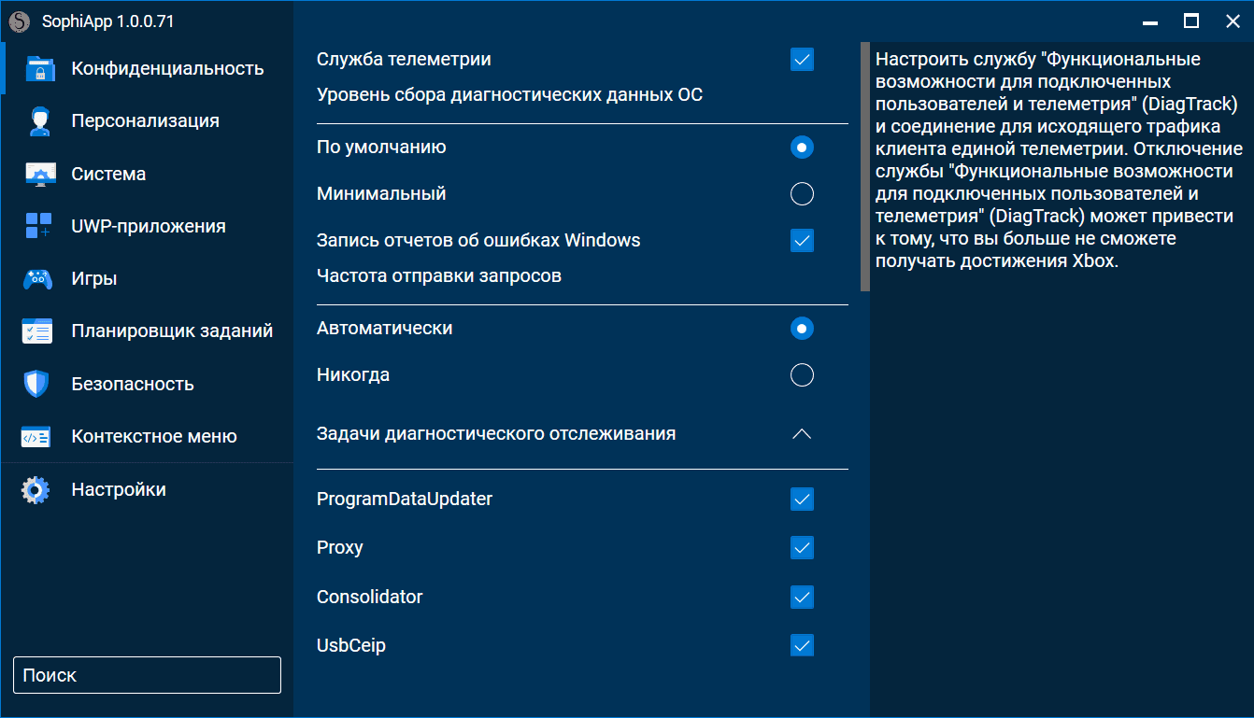
Task: Collapse Задачи диагностического отслеживания section chevron
Action: coord(802,434)
